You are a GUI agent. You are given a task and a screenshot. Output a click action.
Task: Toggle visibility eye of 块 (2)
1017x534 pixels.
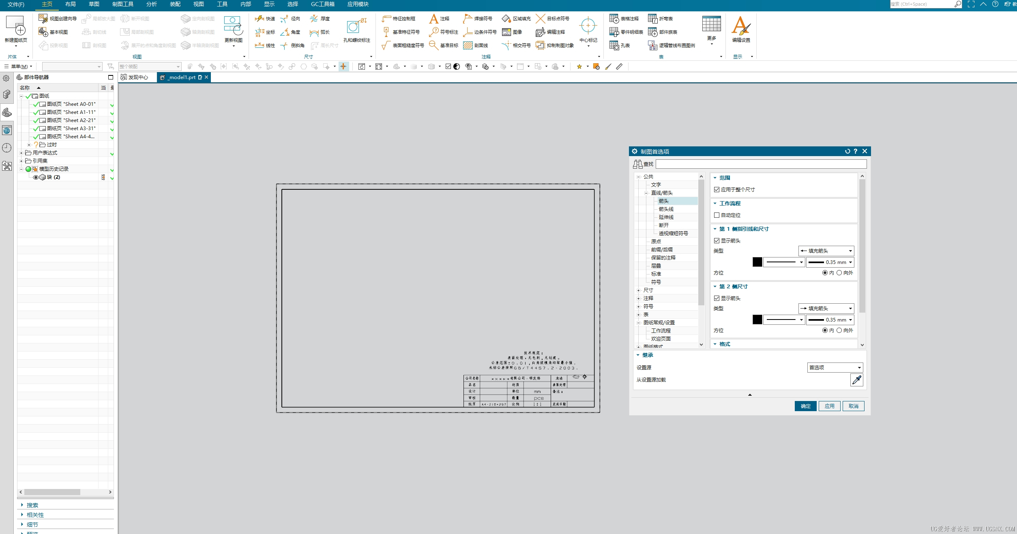click(36, 177)
